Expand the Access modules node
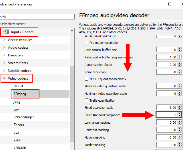 (x=4, y=40)
